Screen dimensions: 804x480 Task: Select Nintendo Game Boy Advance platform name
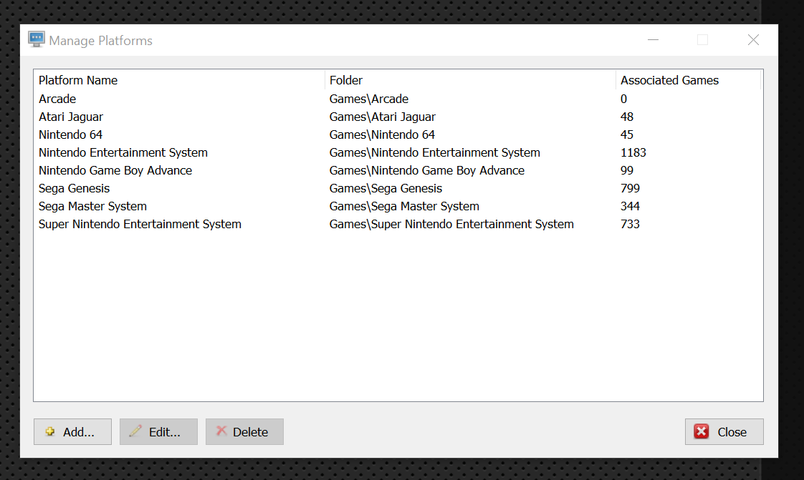point(115,170)
